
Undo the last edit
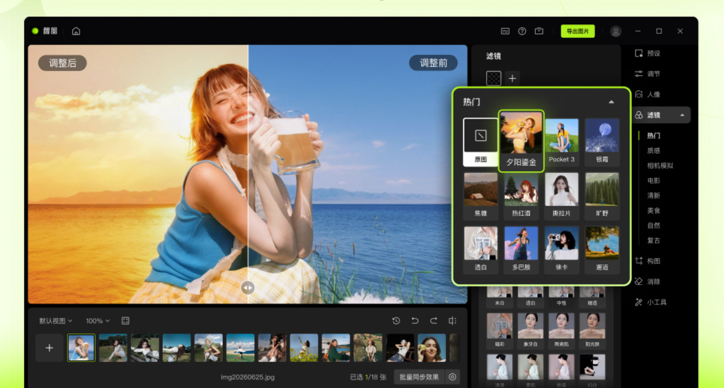[415, 321]
